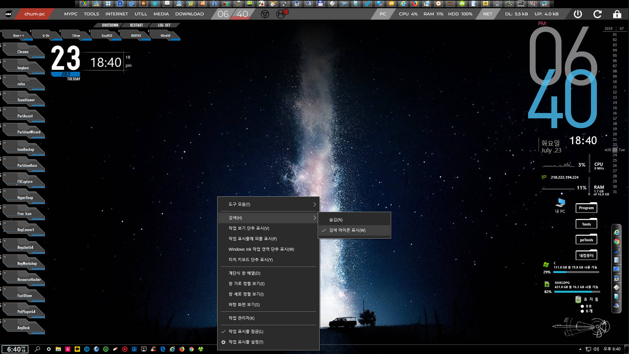The width and height of the screenshot is (629, 354).
Task: Open File Explorer from the taskbar
Action: click(58, 349)
